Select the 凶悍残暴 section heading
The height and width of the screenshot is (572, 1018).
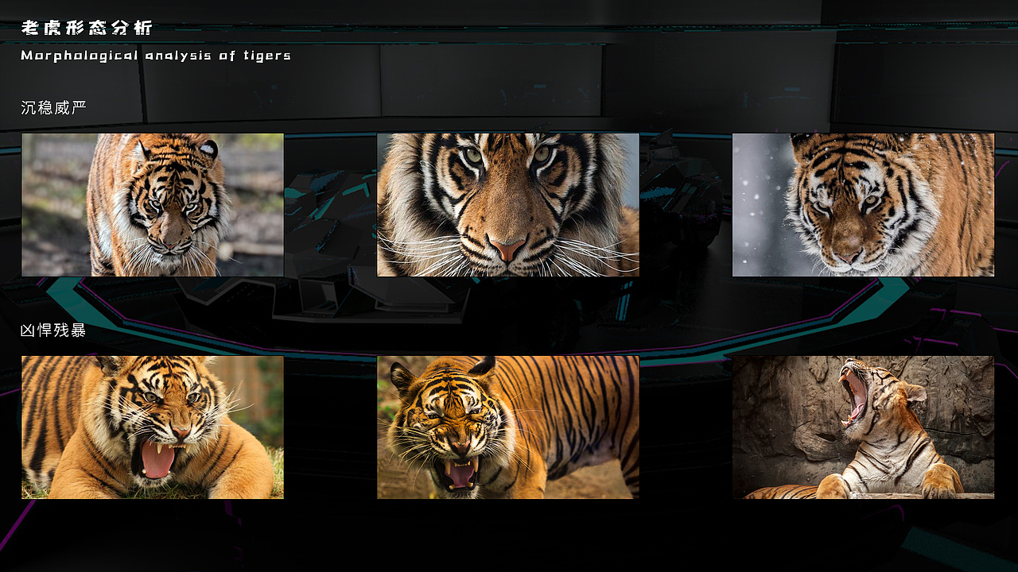coord(53,330)
